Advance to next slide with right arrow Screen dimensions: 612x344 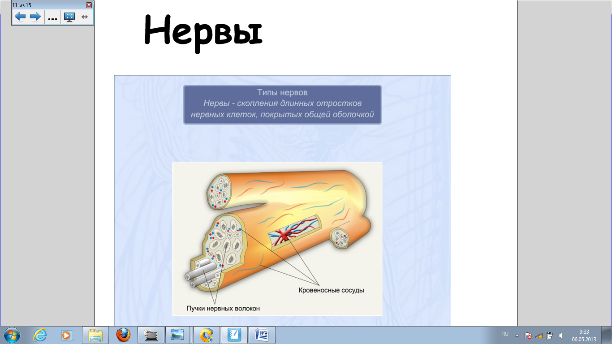[35, 17]
